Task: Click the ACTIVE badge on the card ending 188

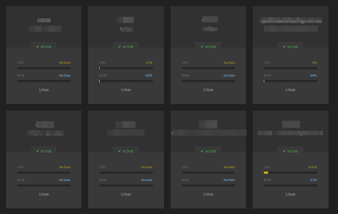Action: tap(208, 151)
